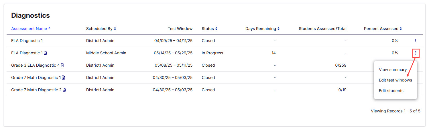
Task: Sort the Status column
Action: click(210, 29)
